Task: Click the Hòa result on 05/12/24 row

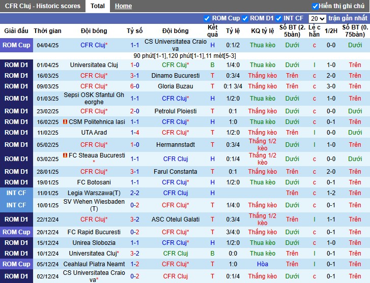Action: click(263, 264)
